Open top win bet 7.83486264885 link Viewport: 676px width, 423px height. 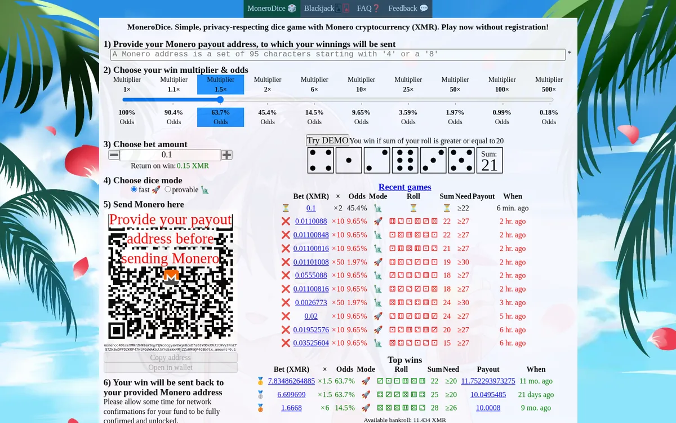pyautogui.click(x=291, y=381)
